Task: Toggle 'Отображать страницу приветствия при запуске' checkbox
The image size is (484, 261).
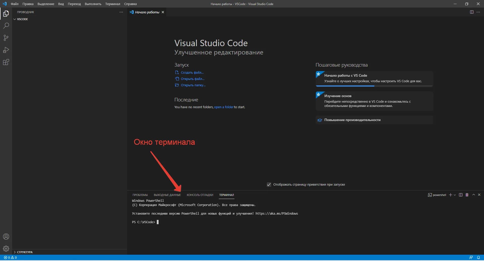Action: pyautogui.click(x=269, y=185)
